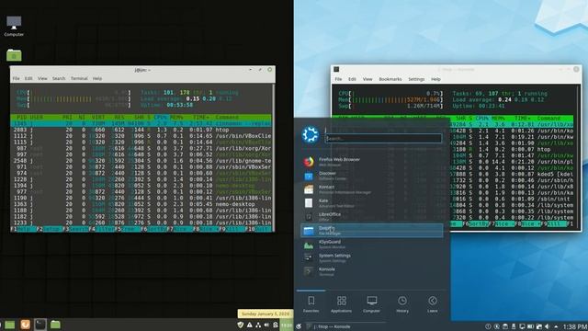Click F1 Help in Mint htop
Screen dimensions: 588x331
coord(23,229)
